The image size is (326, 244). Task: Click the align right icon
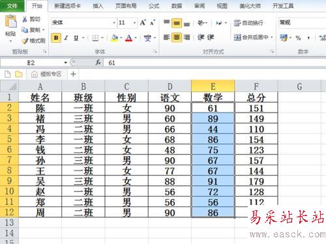186,38
